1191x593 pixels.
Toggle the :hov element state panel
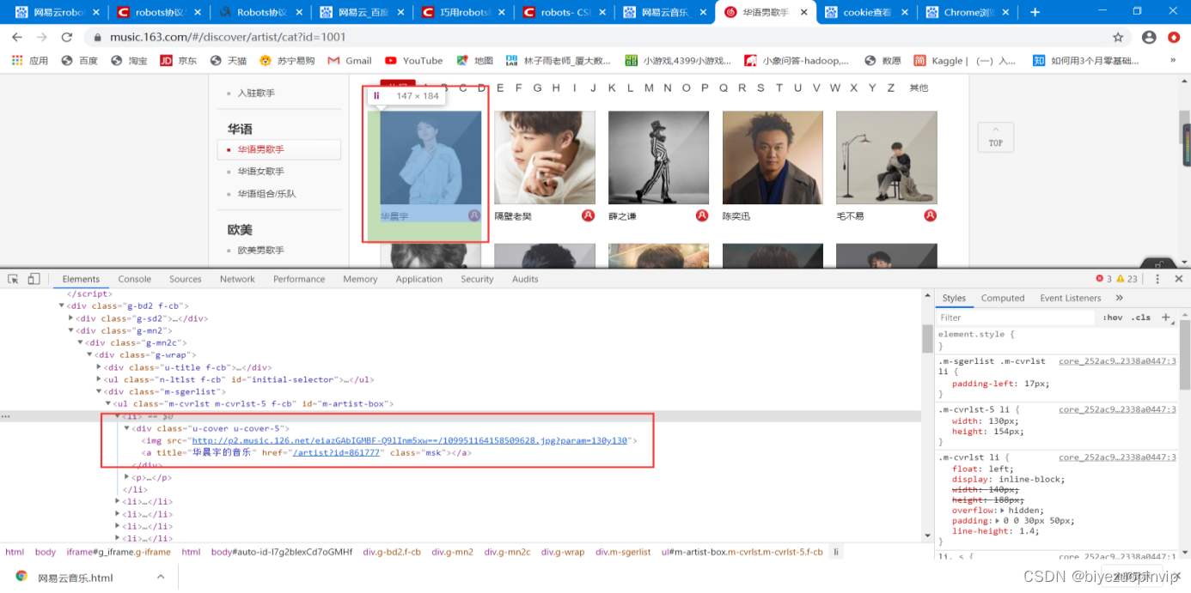click(1113, 318)
